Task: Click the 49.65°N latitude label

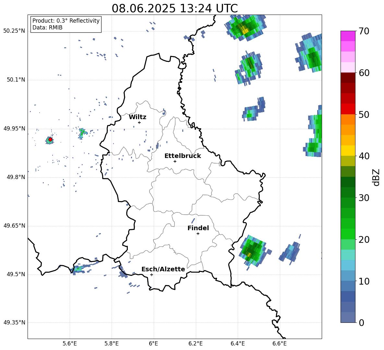Action: [x=14, y=226]
